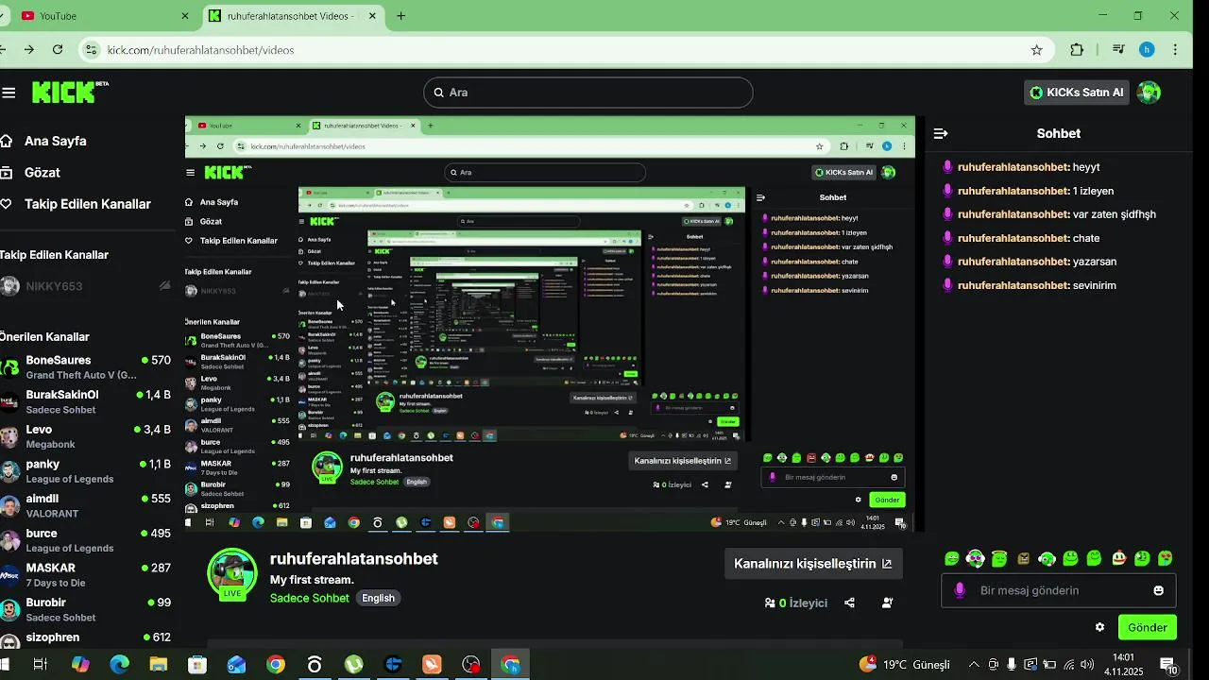Click the 'heyyt' chat message
This screenshot has width=1209, height=680.
(1086, 167)
